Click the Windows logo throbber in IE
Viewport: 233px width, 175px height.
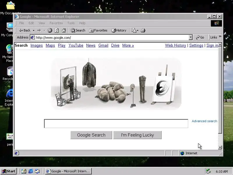[x=216, y=23]
